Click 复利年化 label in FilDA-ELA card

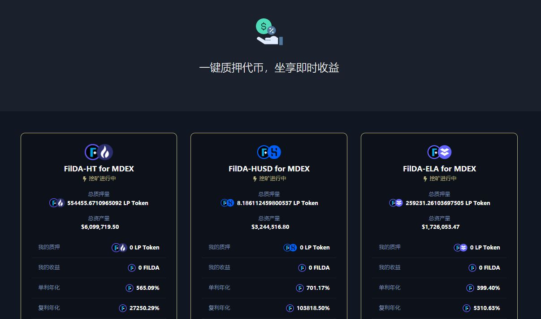pos(390,308)
